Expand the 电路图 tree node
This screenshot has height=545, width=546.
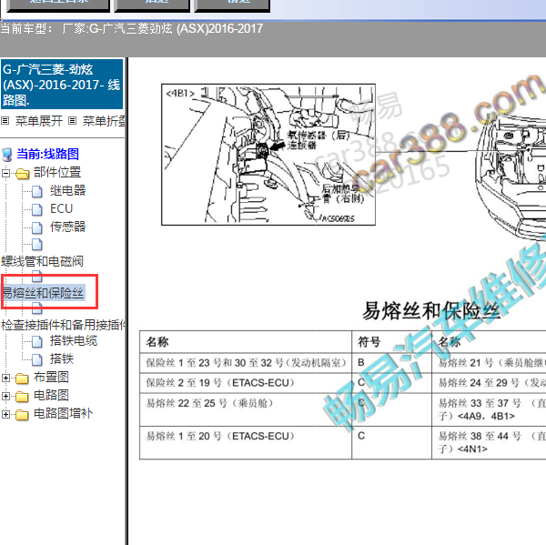5,396
